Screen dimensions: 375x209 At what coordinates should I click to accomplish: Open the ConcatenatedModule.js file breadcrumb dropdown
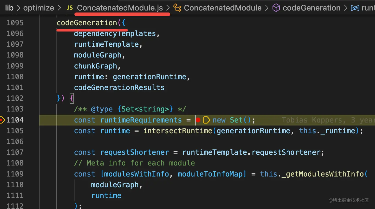point(120,8)
